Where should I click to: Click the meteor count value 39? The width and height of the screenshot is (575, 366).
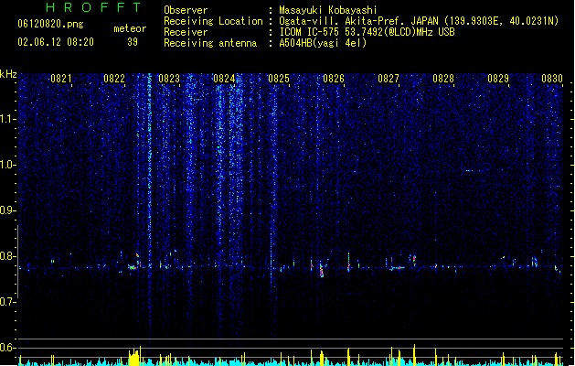[x=133, y=42]
